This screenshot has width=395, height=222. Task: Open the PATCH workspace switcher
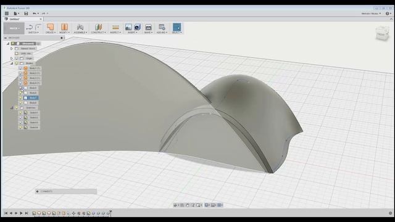pyautogui.click(x=14, y=28)
